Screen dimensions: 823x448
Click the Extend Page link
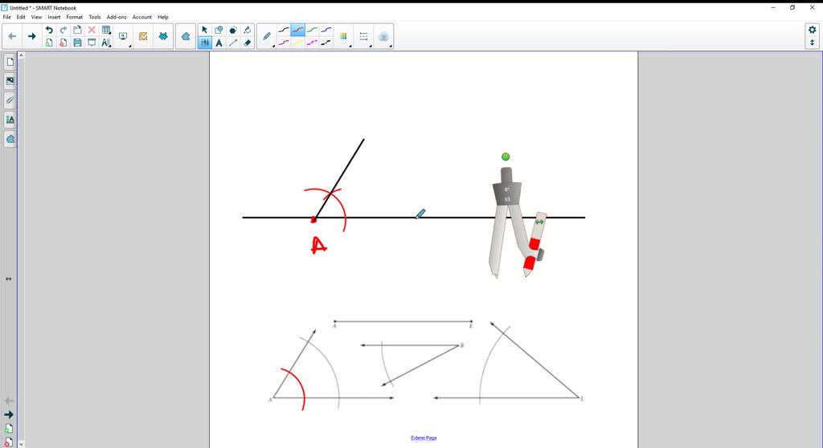(x=424, y=438)
